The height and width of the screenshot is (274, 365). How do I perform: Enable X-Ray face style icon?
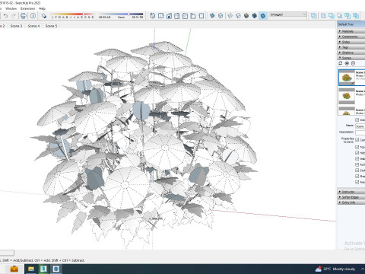(x=212, y=16)
